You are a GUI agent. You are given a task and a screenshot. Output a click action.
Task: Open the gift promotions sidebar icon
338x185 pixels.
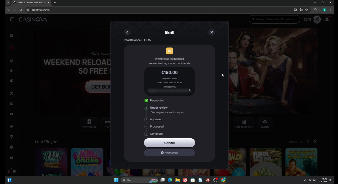(x=12, y=35)
